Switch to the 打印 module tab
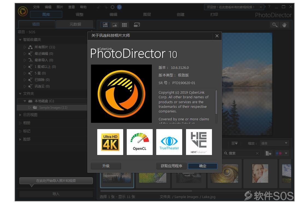This screenshot has height=204, width=298. [214, 14]
